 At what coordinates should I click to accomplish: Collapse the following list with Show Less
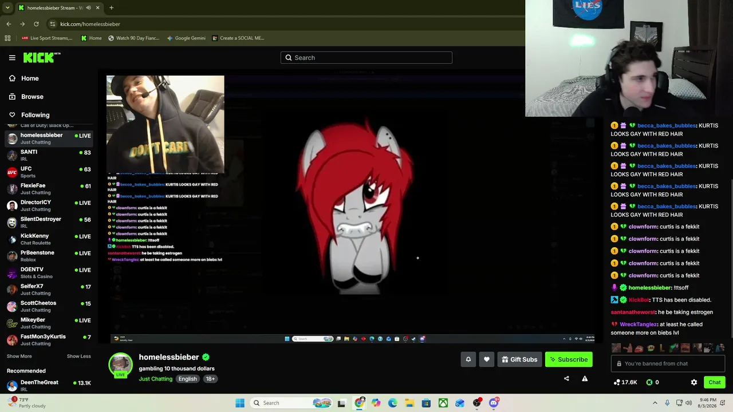coord(78,356)
